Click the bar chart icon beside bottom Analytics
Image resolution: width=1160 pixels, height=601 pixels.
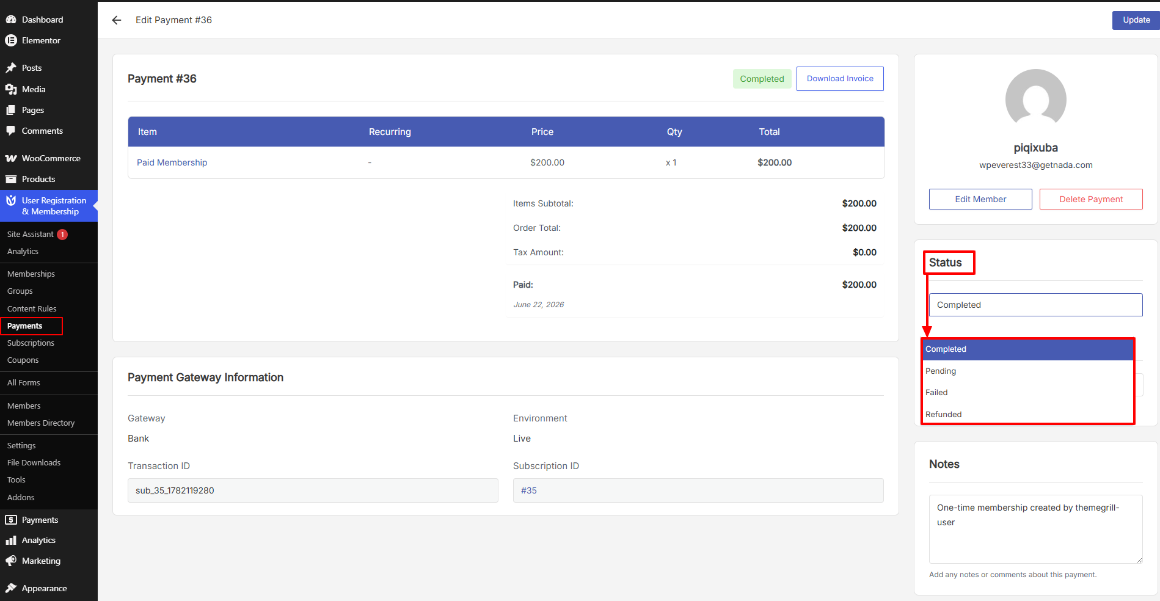tap(11, 541)
